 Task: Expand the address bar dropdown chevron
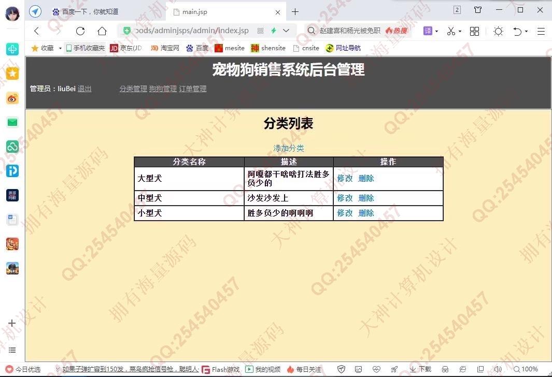pos(286,31)
